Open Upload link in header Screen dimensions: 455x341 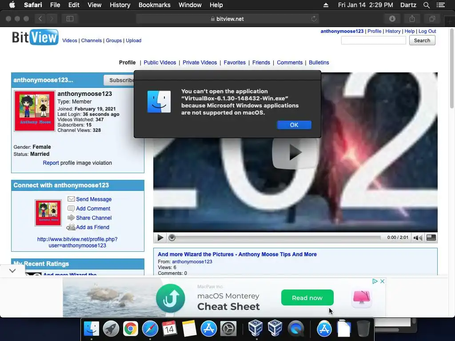tap(133, 40)
